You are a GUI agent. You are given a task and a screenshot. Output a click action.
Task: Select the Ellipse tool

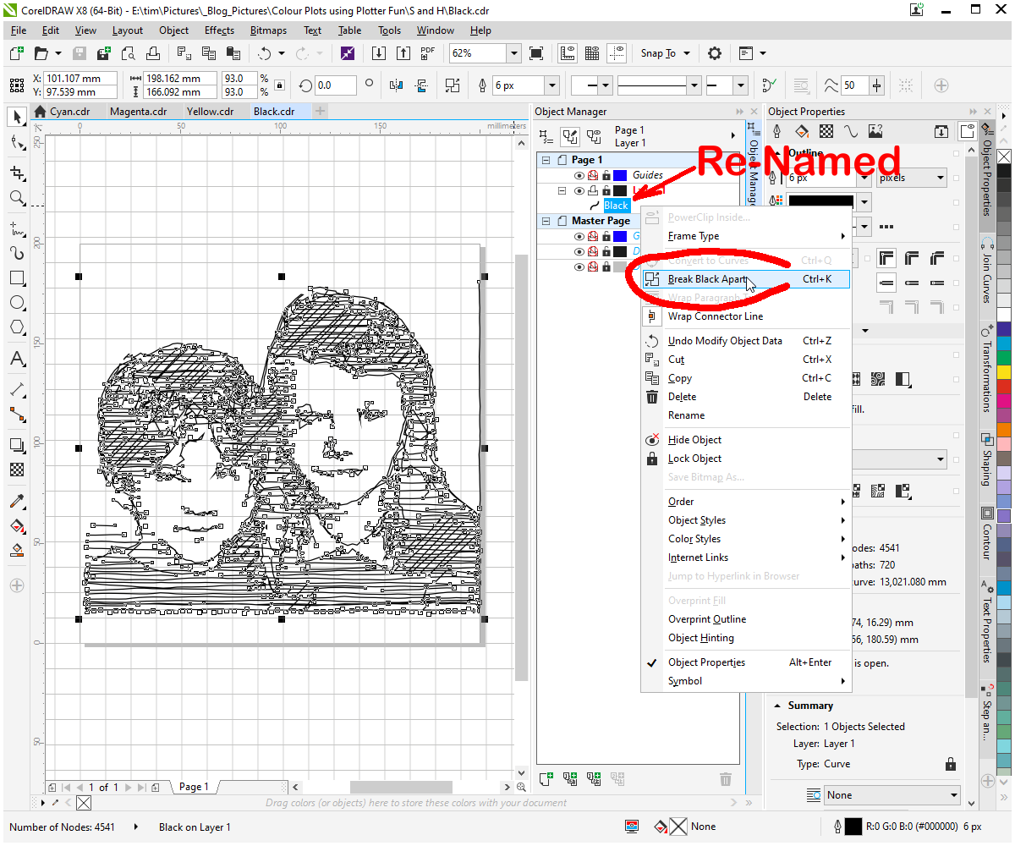pyautogui.click(x=17, y=303)
